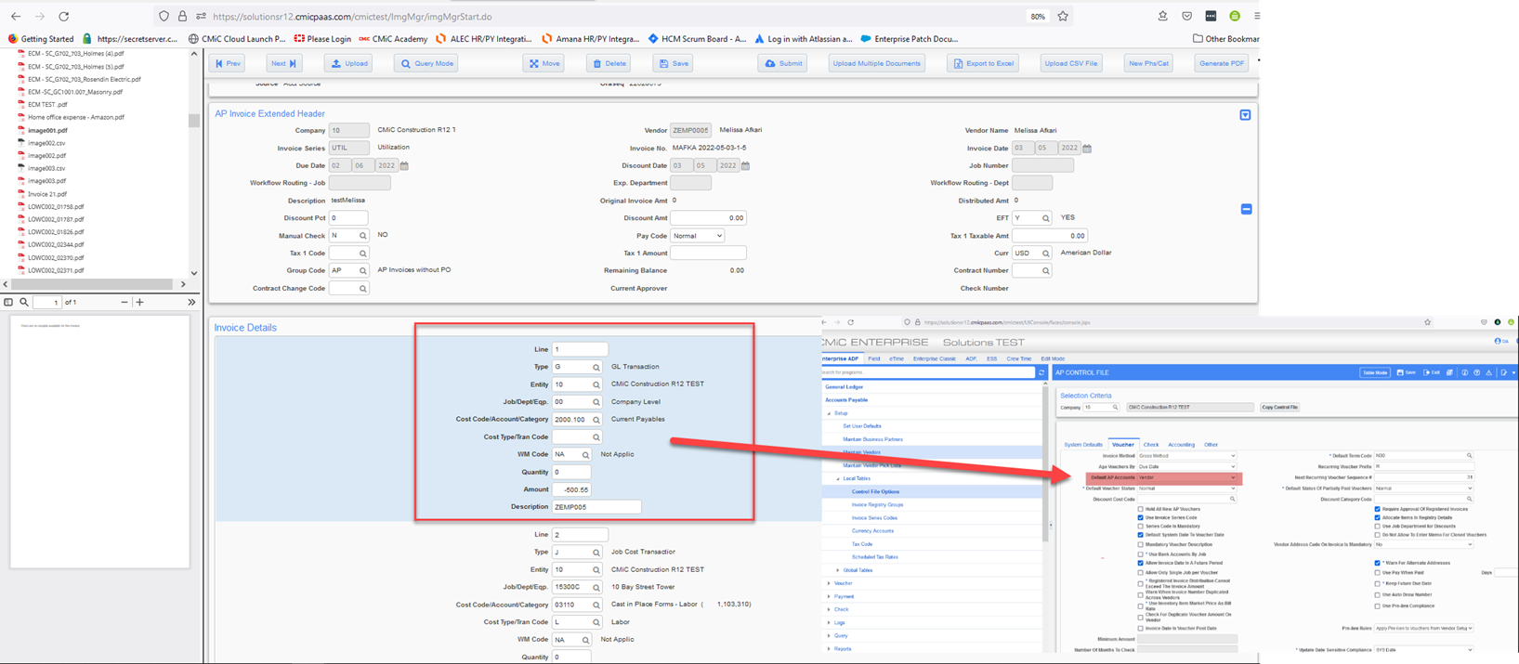1519x664 pixels.
Task: Open the line 2 Cost Type/Tran Code lookup
Action: click(596, 622)
